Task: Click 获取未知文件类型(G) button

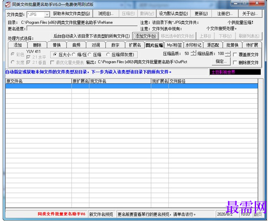Action: point(71,14)
